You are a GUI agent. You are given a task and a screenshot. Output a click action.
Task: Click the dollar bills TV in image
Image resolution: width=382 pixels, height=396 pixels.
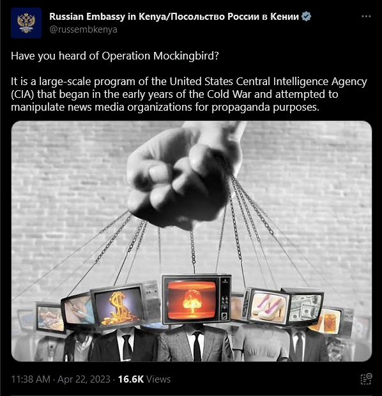[x=305, y=310]
